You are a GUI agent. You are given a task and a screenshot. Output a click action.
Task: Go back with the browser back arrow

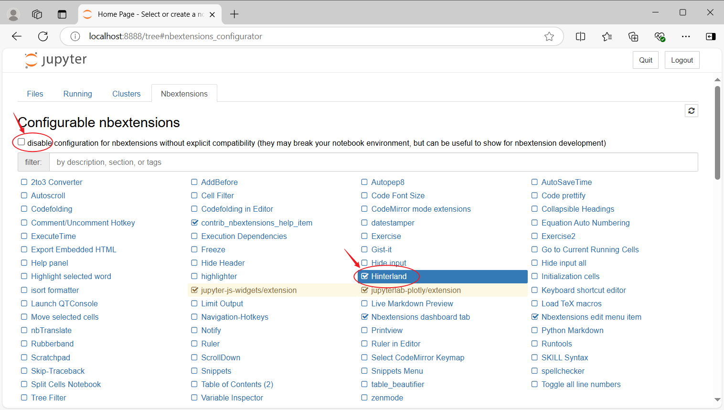pyautogui.click(x=17, y=36)
